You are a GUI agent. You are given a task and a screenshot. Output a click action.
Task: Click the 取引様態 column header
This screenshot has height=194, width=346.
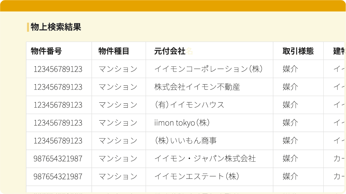(x=298, y=51)
